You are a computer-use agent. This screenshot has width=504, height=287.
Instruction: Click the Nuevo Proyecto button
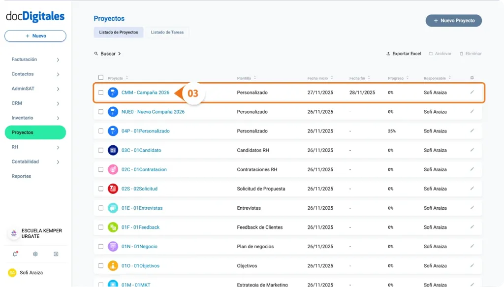(453, 21)
